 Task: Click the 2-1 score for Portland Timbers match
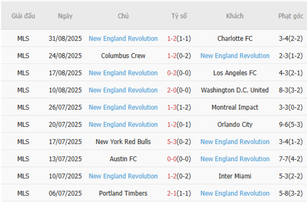[x=172, y=193]
